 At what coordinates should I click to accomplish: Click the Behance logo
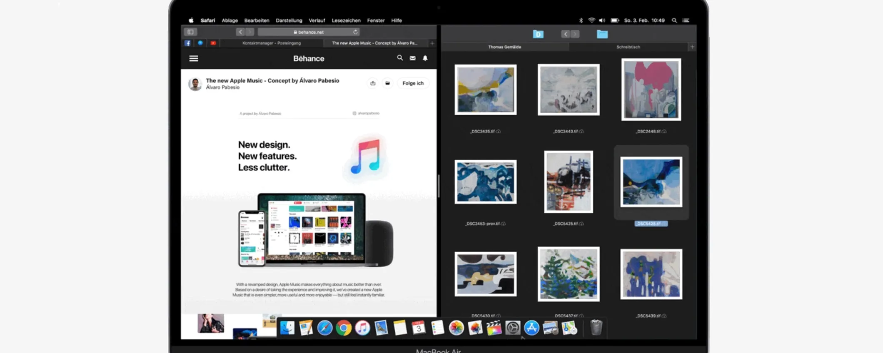(x=309, y=59)
